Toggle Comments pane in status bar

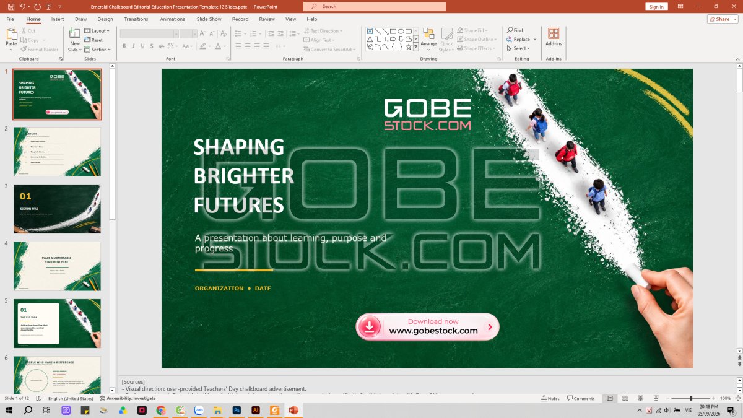581,398
